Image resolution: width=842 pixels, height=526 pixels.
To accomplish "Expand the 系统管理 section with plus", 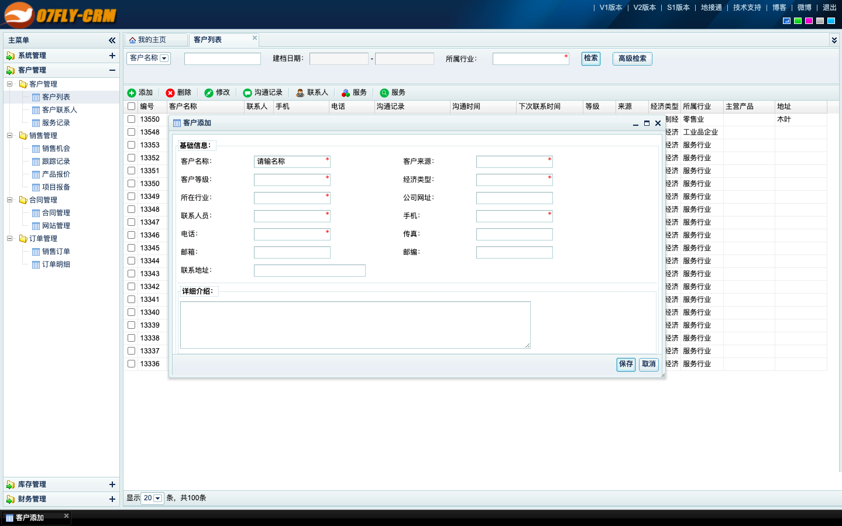I will 112,56.
